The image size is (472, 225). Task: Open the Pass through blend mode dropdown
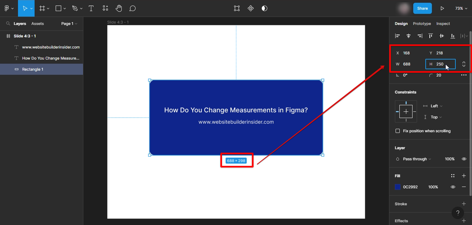417,159
